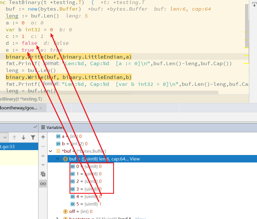Click the frames filter funnel icon
The image size is (257, 219).
point(33,137)
